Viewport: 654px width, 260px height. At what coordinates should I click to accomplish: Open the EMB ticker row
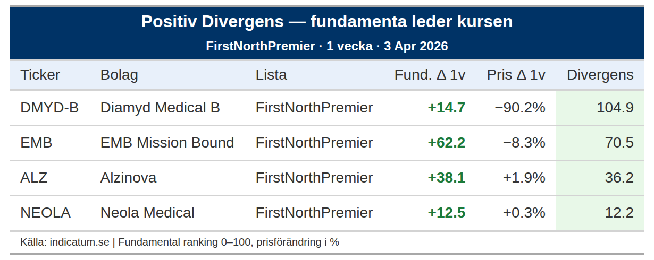(x=36, y=143)
